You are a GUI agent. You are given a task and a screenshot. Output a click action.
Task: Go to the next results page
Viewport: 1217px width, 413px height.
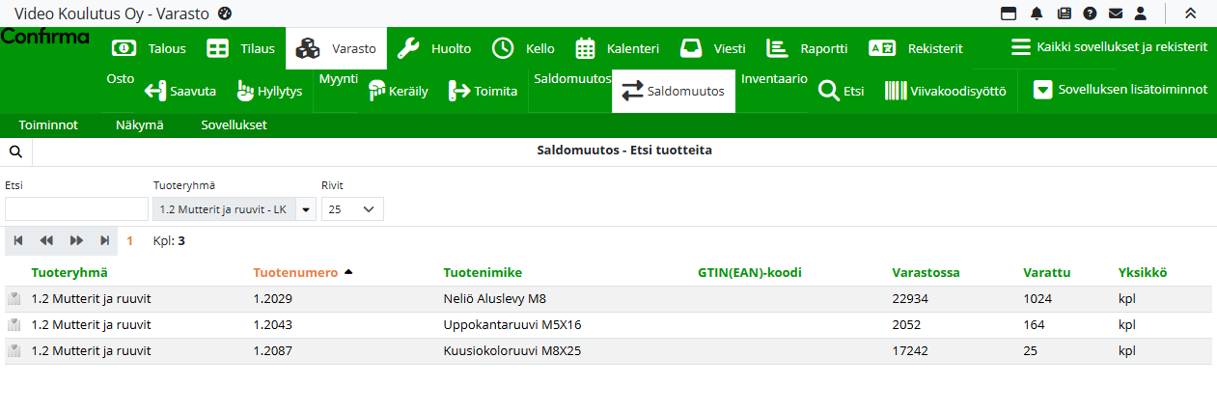point(77,240)
